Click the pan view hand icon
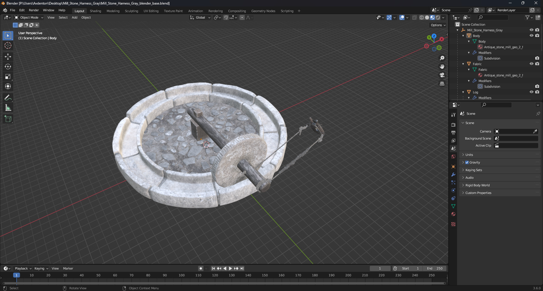Screen dimensions: 543x291 442,67
